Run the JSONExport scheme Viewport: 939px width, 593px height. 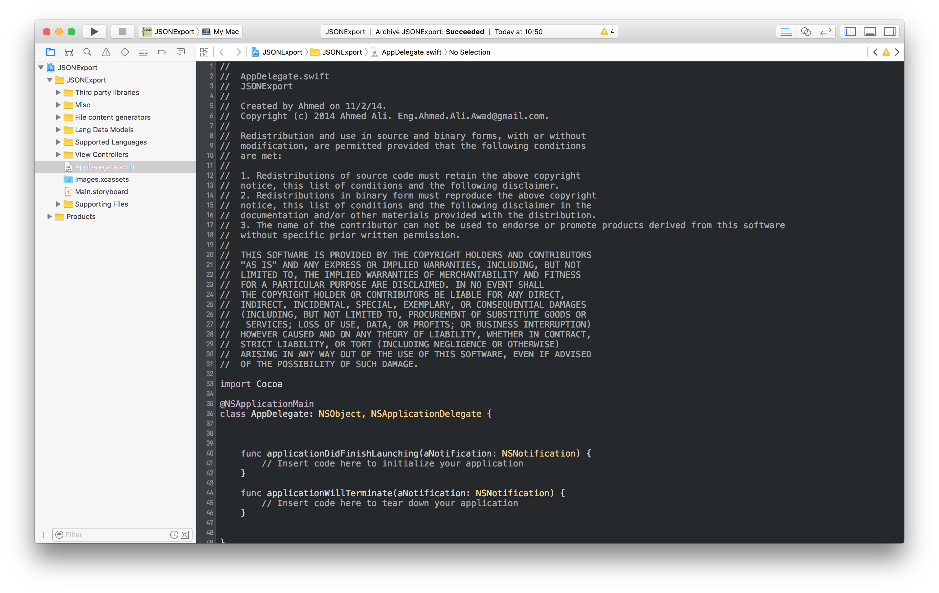point(94,32)
